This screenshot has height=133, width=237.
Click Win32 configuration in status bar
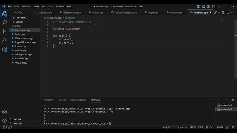pyautogui.click(x=220, y=127)
